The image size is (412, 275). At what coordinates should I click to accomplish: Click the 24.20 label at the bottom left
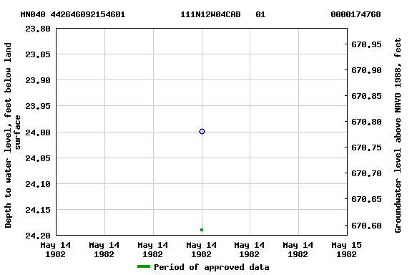click(38, 236)
